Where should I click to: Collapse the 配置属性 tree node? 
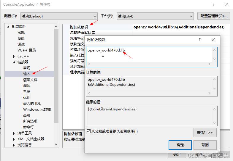pos(8,27)
